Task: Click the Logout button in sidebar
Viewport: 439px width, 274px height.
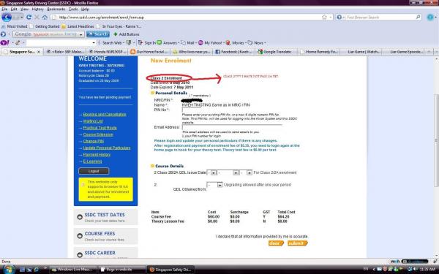Action: tap(94, 171)
